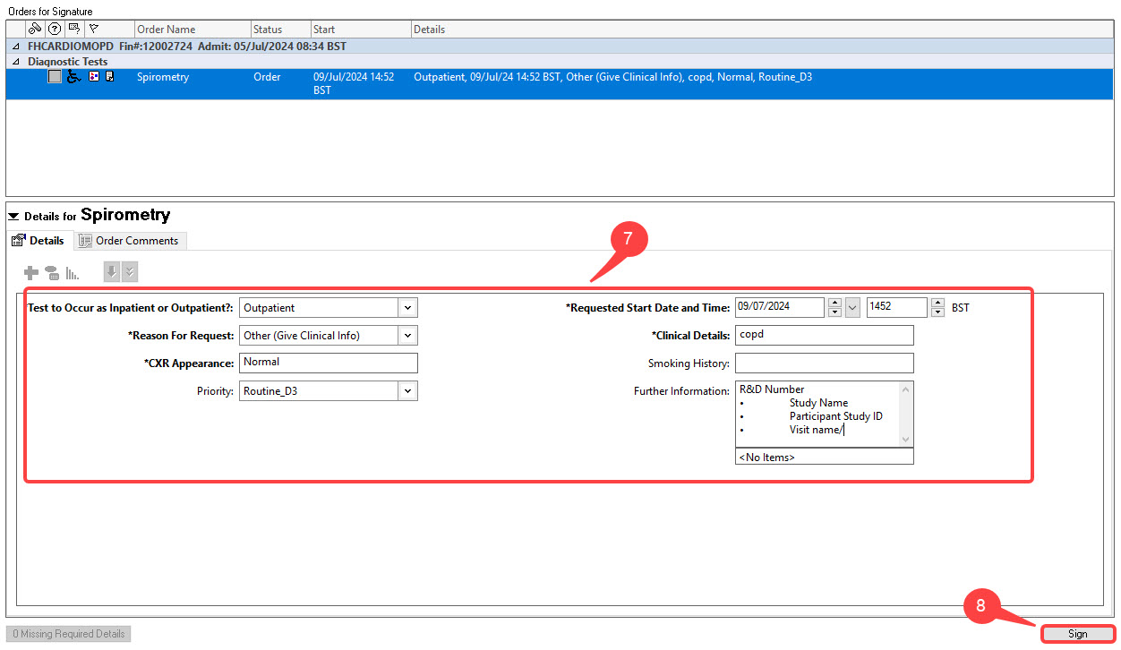Click the wheelchair icon on Spirometry row

[74, 77]
